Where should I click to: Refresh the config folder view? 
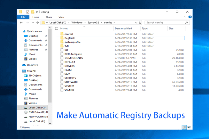click(140, 23)
